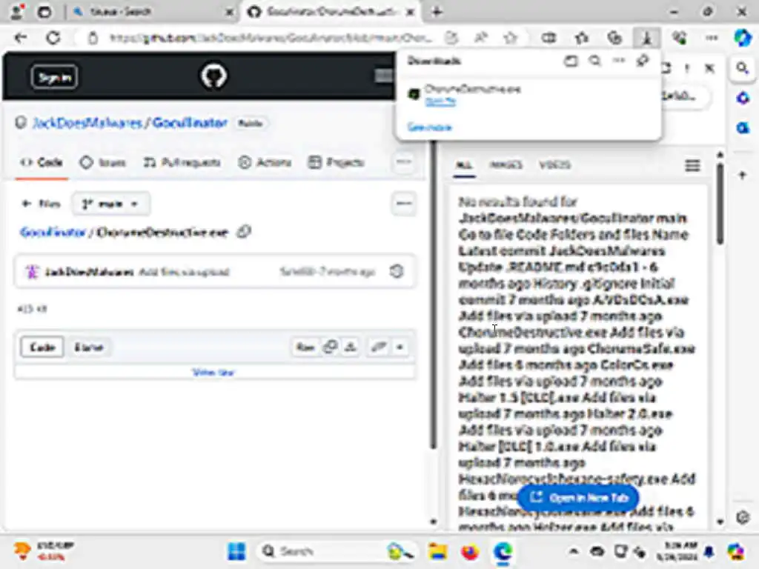Click See more in Downloads panel
The image size is (759, 569).
point(430,127)
